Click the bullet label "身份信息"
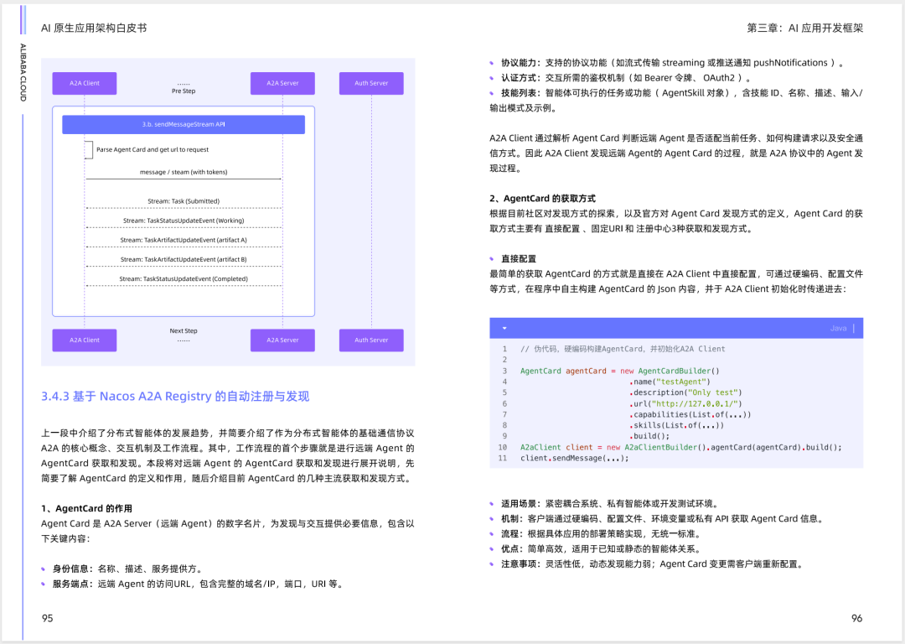 70,569
